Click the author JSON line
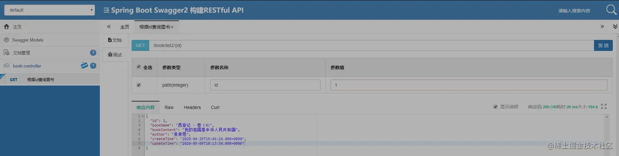Screen dimensions: 619x156 [x=171, y=134]
